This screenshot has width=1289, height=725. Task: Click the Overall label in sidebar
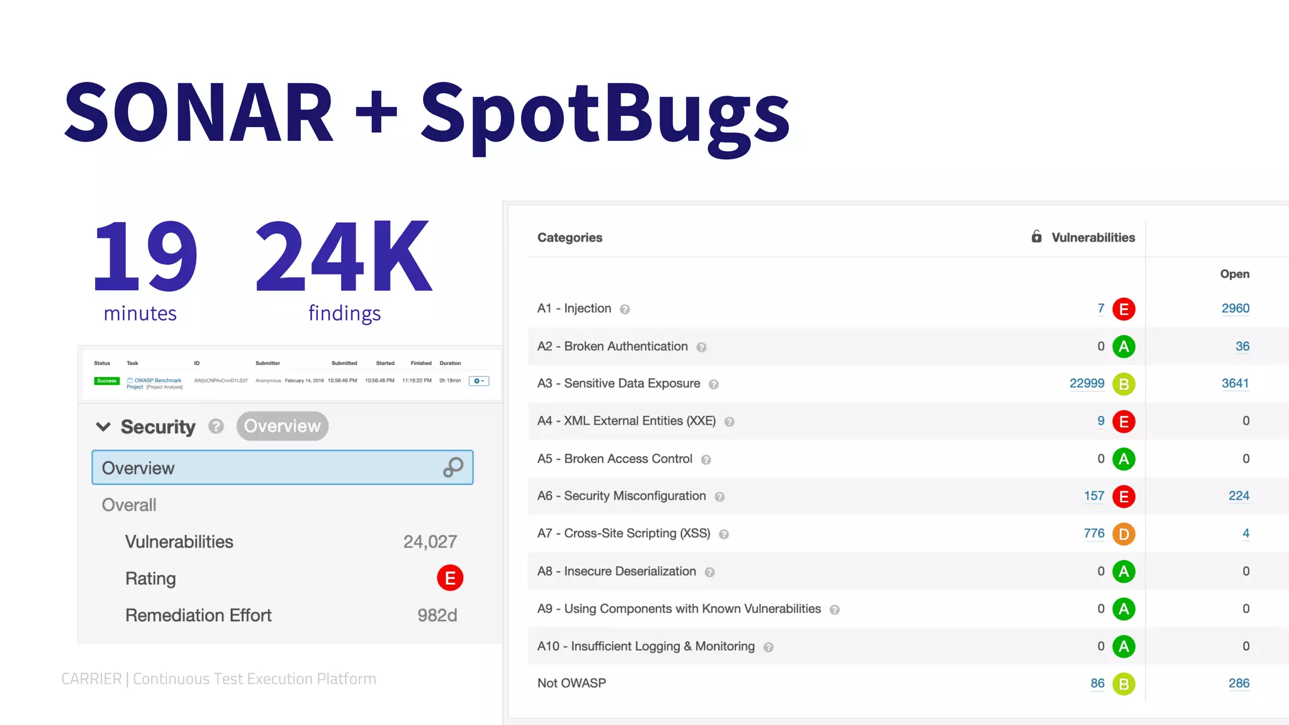point(129,505)
